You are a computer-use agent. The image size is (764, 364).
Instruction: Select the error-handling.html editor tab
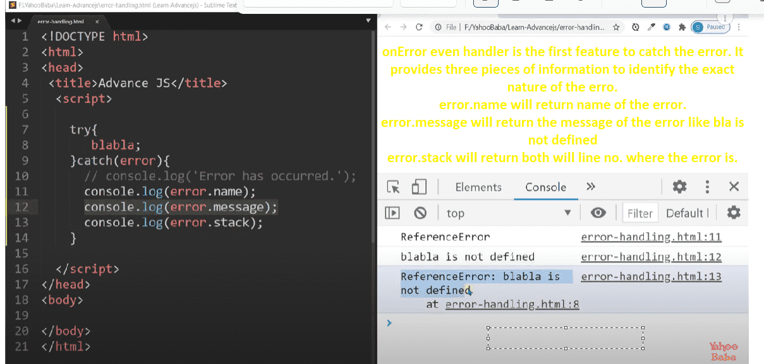(x=61, y=21)
